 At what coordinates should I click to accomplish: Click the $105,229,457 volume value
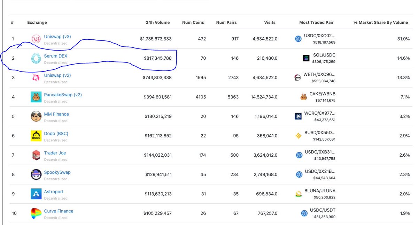[157, 213]
